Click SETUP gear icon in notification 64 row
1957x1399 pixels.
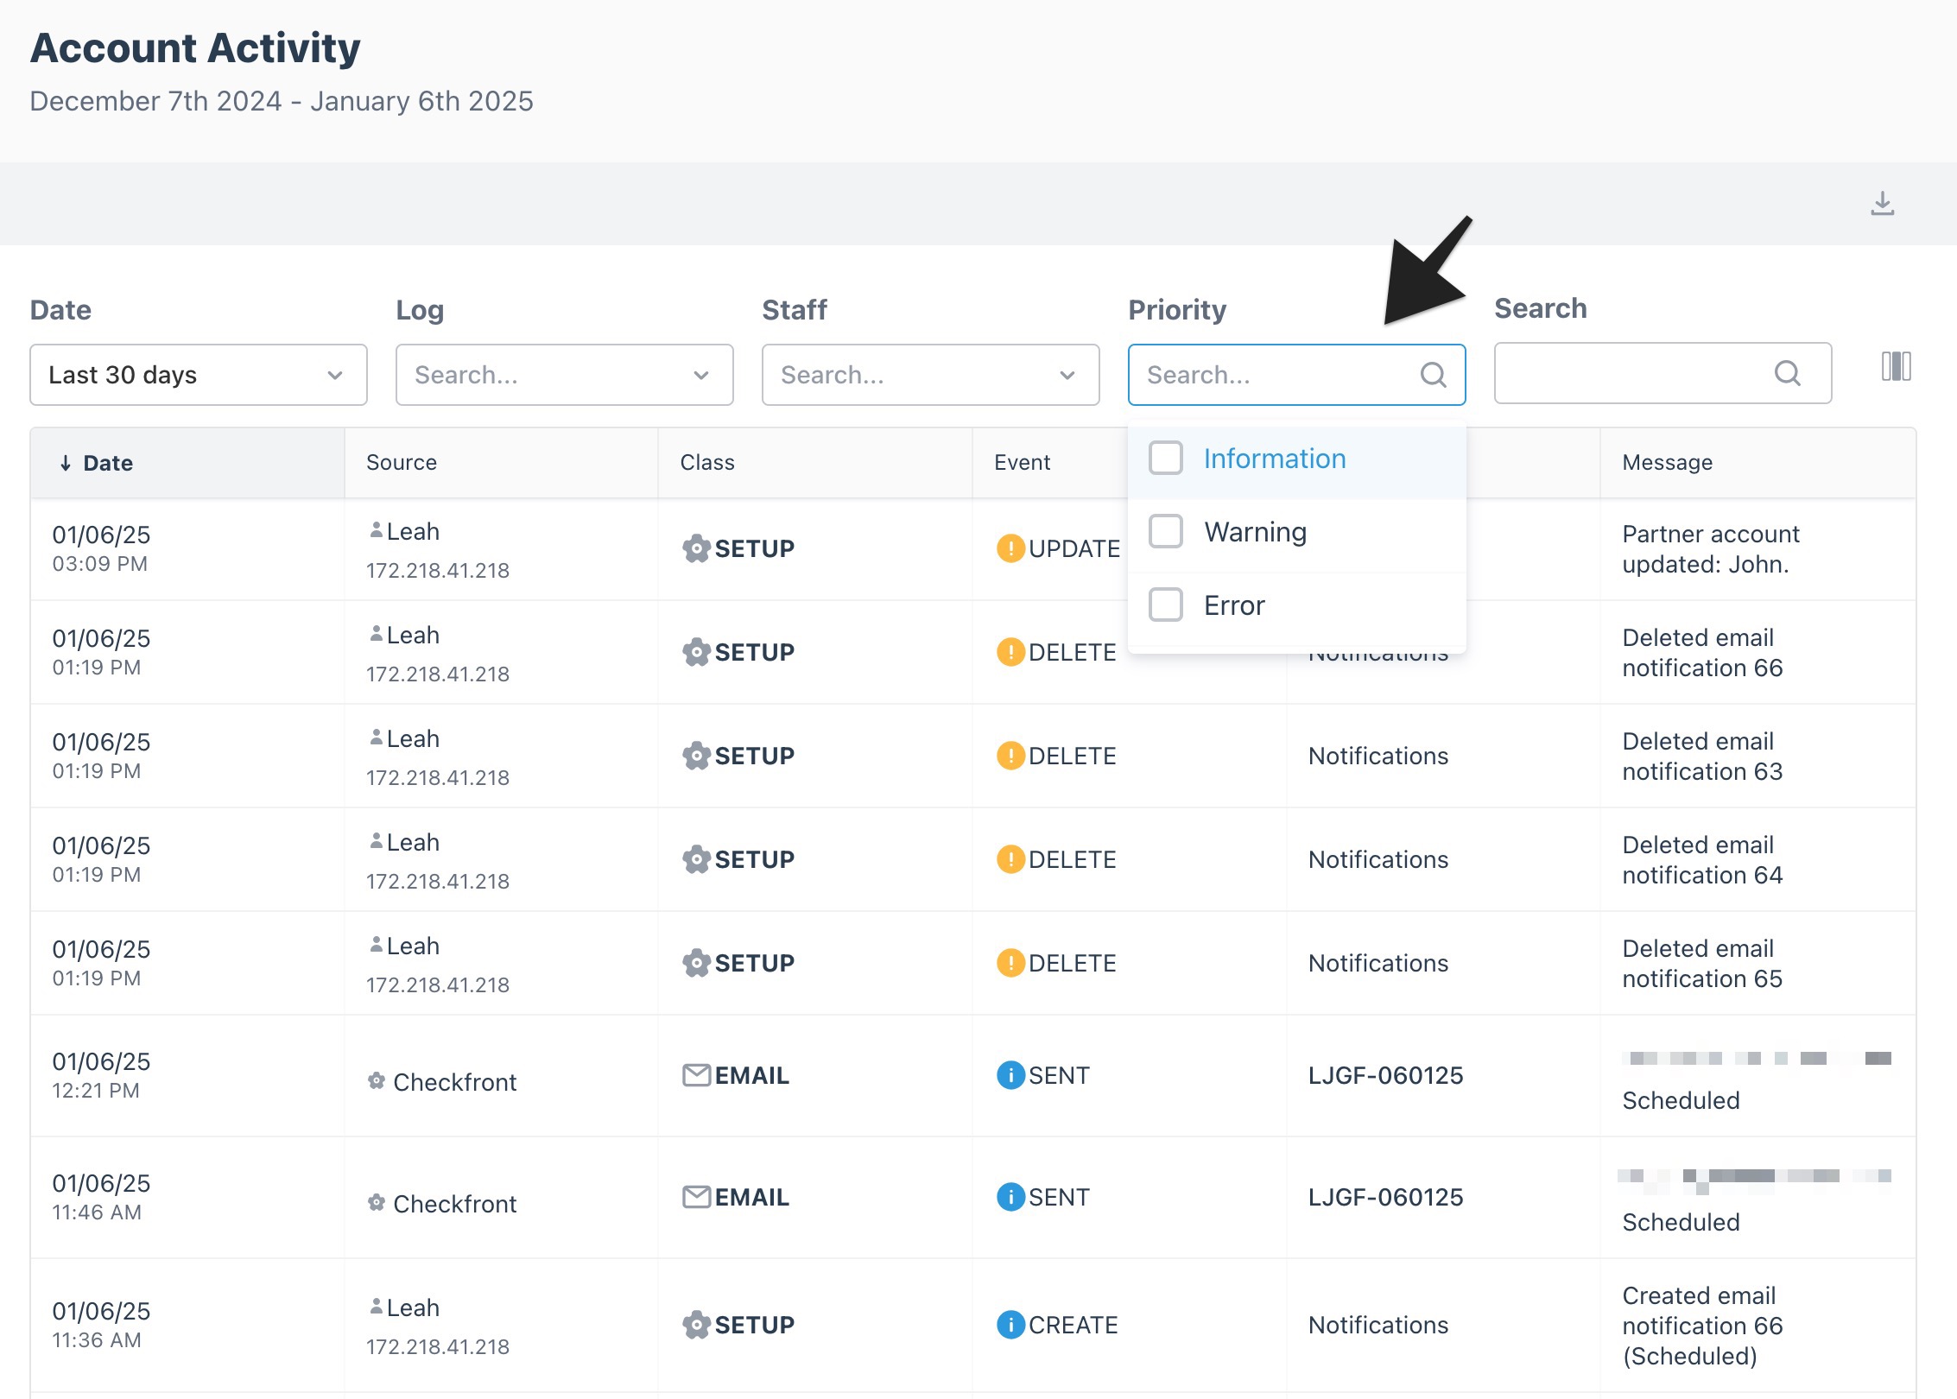696,859
